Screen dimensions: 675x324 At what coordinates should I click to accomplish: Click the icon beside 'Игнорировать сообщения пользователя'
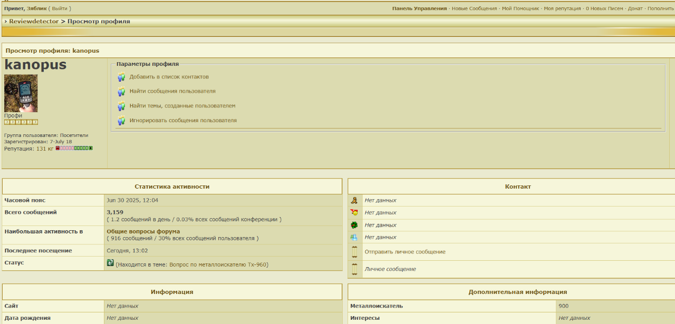click(121, 120)
